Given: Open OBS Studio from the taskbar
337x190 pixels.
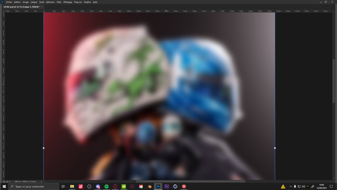Looking at the screenshot, I should pyautogui.click(x=89, y=186).
